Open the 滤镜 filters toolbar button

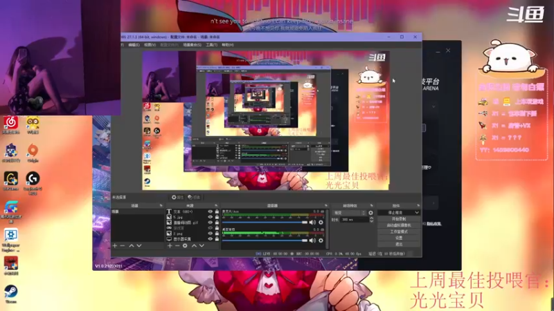(x=194, y=197)
